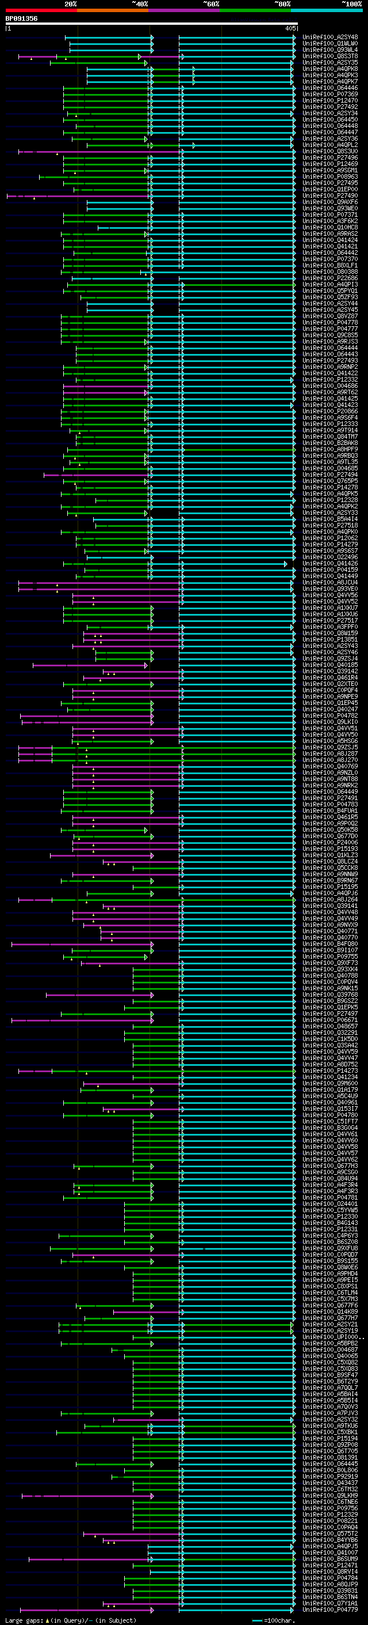The width and height of the screenshot is (368, 1625).
Task: Select the UniRef100_P15195 entry
Action: pyautogui.click(x=330, y=887)
